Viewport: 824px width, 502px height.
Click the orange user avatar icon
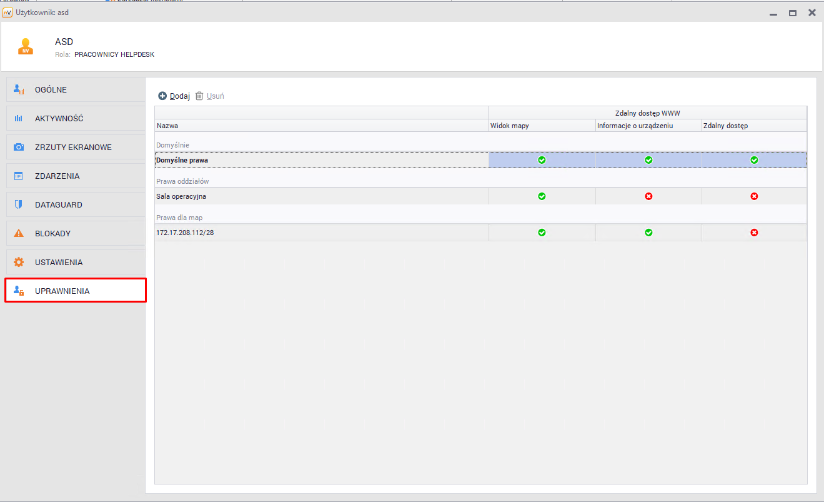point(26,47)
